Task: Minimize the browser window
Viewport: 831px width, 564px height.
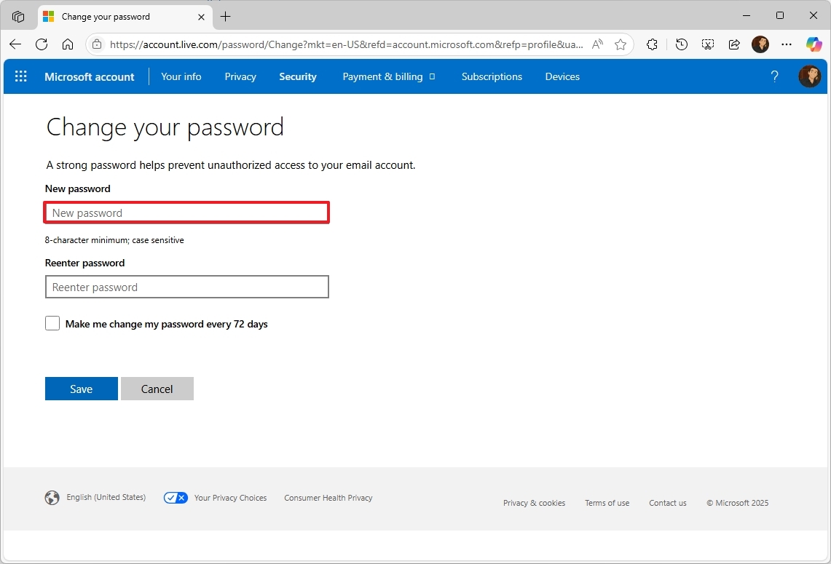Action: click(x=747, y=16)
